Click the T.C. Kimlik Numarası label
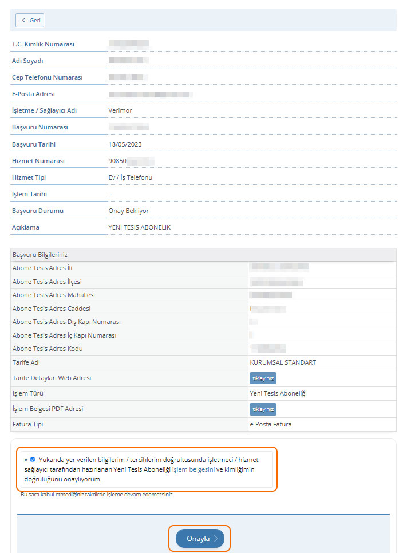The width and height of the screenshot is (407, 553). (x=43, y=44)
